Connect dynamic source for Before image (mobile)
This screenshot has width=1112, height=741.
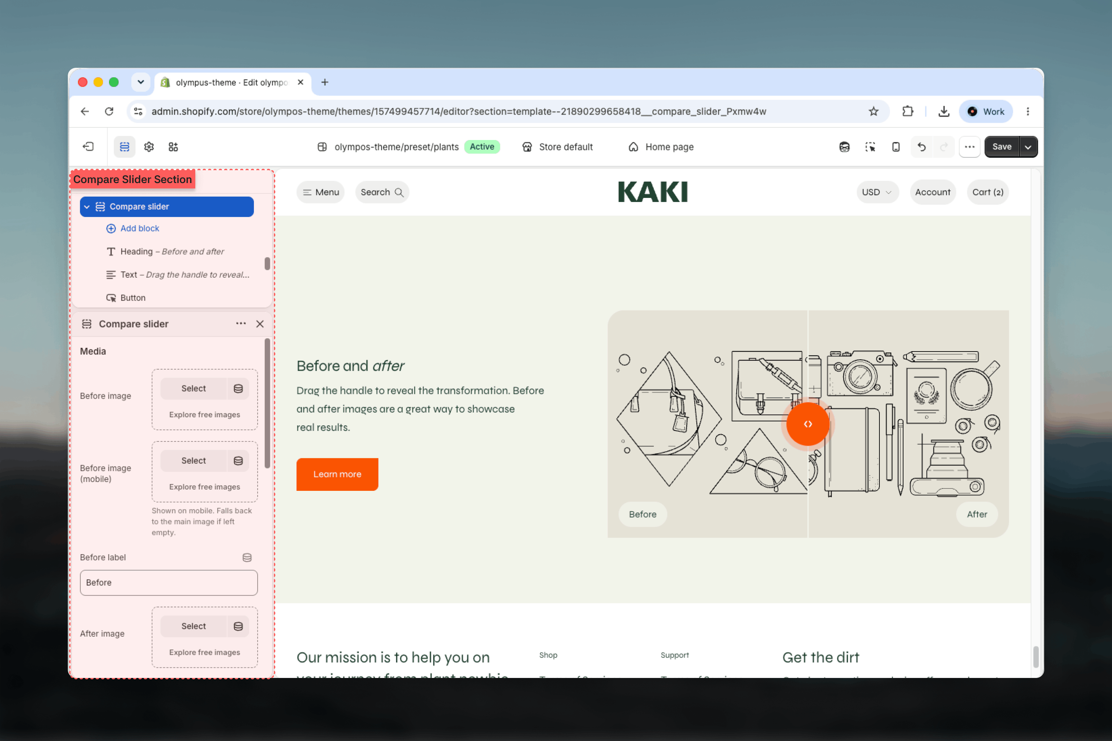coord(238,461)
